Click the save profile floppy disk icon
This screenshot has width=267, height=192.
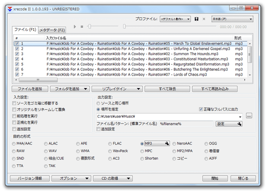196,19
